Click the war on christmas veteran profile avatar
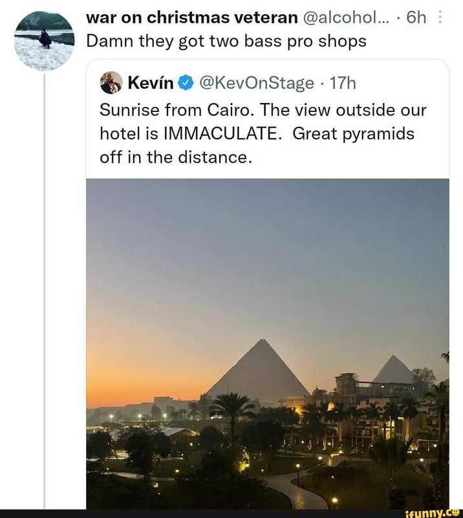This screenshot has height=518, width=463. pos(44,41)
